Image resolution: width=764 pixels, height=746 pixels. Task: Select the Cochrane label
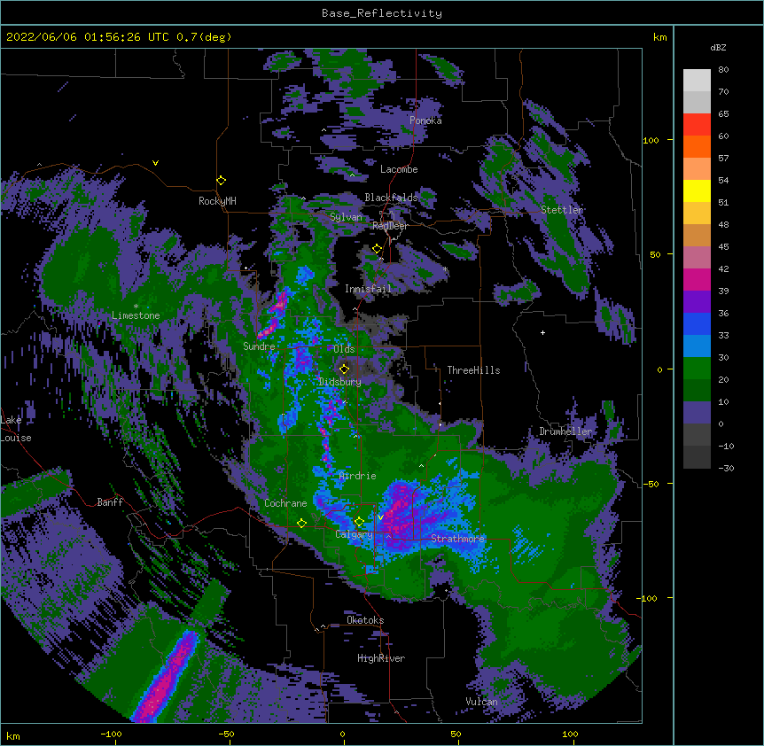click(x=285, y=503)
